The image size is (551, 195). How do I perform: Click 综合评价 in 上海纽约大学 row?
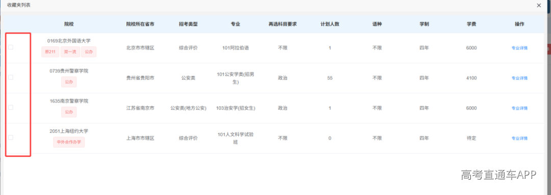188,138
